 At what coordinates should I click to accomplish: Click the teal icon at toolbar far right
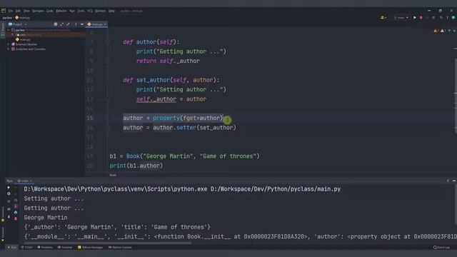point(453,18)
